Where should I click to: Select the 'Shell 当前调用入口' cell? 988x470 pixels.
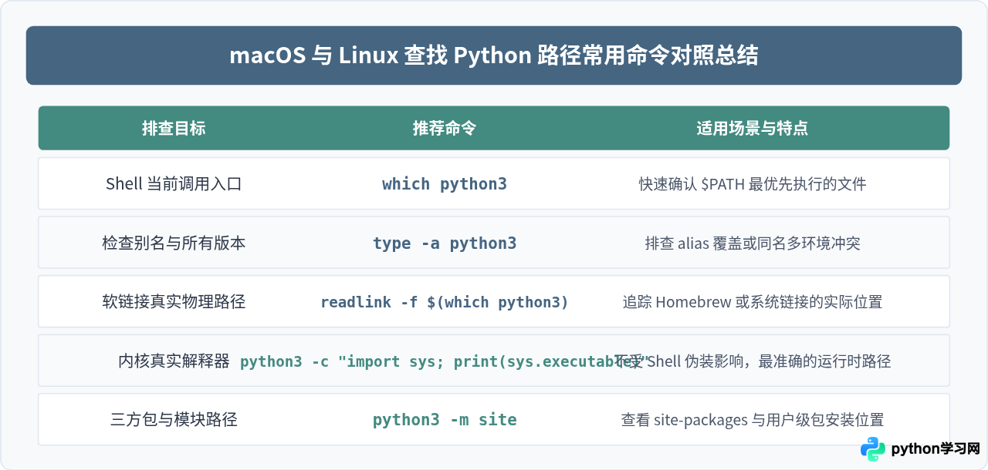[x=174, y=184]
